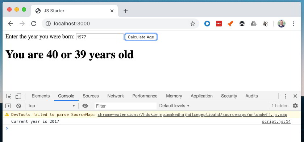Image resolution: width=304 pixels, height=142 pixels.
Task: Reload the localhost page
Action: (34, 24)
